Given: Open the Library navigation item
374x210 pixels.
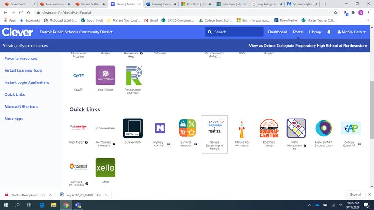Looking at the screenshot, I should point(315,32).
